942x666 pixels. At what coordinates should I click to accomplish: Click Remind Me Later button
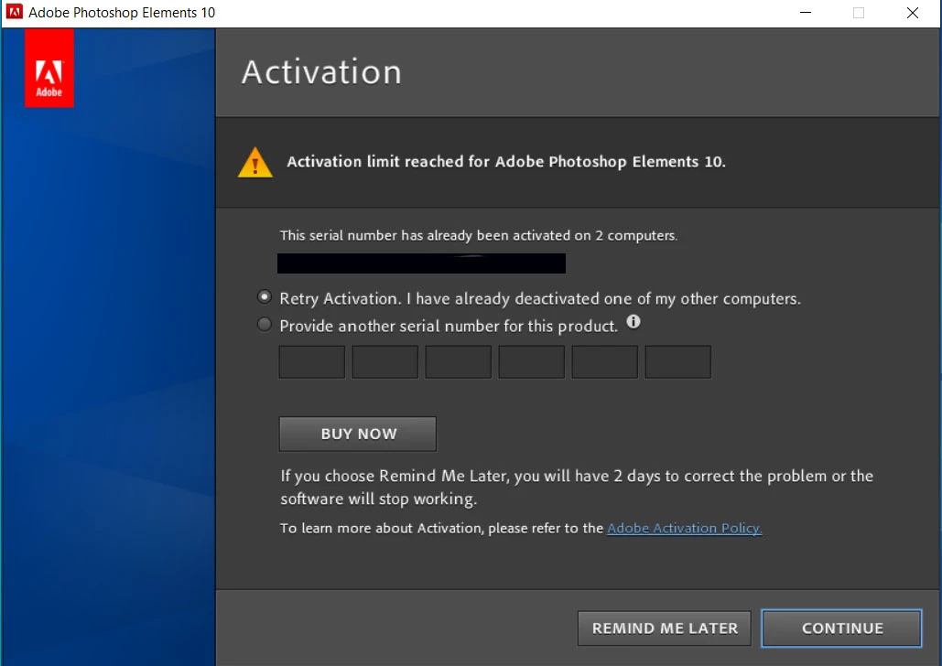tap(665, 628)
